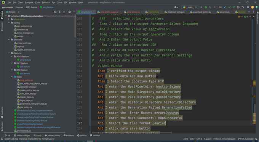Viewport: 259px width, 142px height.
Task: Open the Services tool window
Action: pos(82,136)
